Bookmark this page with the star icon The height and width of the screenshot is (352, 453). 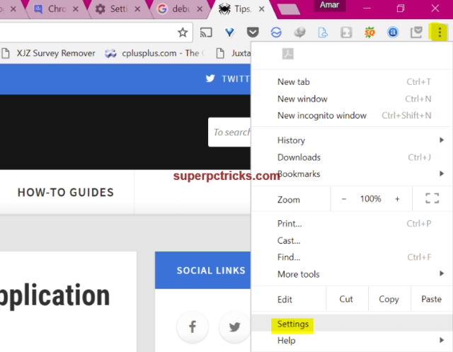(x=183, y=33)
